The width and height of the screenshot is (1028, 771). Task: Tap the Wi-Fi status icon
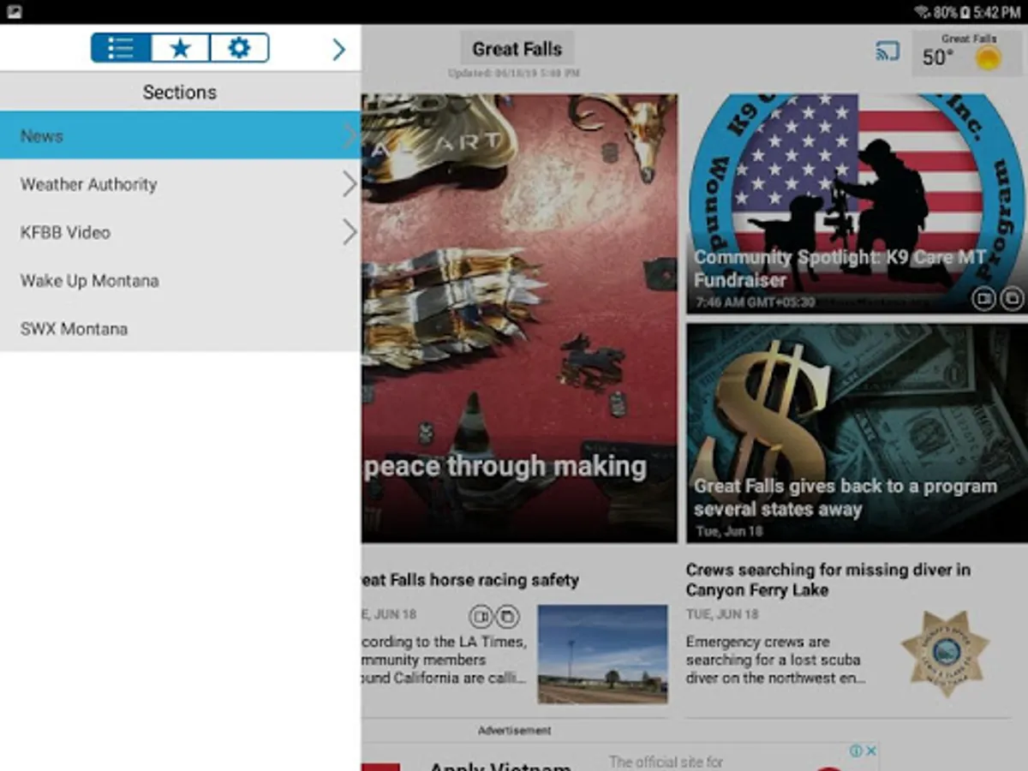point(923,12)
